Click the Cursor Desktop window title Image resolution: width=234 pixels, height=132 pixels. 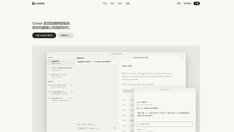coord(116,54)
